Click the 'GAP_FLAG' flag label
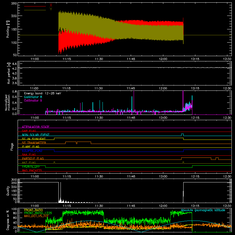The height and width of the screenshot is (235, 235). tap(29, 131)
